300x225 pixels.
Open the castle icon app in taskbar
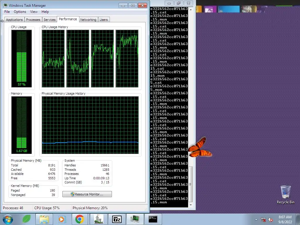coord(98,219)
